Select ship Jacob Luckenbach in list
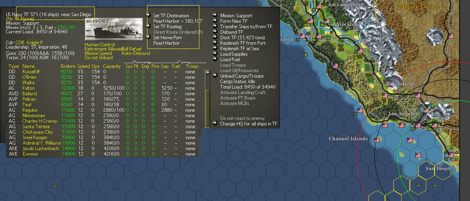The width and height of the screenshot is (470, 201). coord(41,148)
